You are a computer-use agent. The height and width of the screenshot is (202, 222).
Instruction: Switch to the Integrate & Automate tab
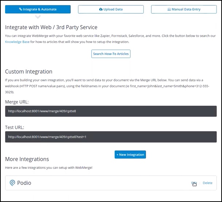(x=38, y=9)
